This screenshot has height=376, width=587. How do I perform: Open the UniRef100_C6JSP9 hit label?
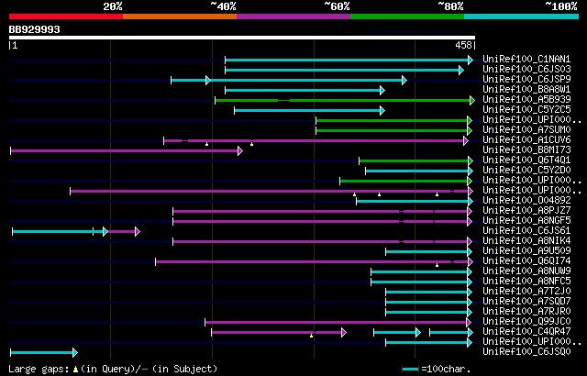point(526,79)
